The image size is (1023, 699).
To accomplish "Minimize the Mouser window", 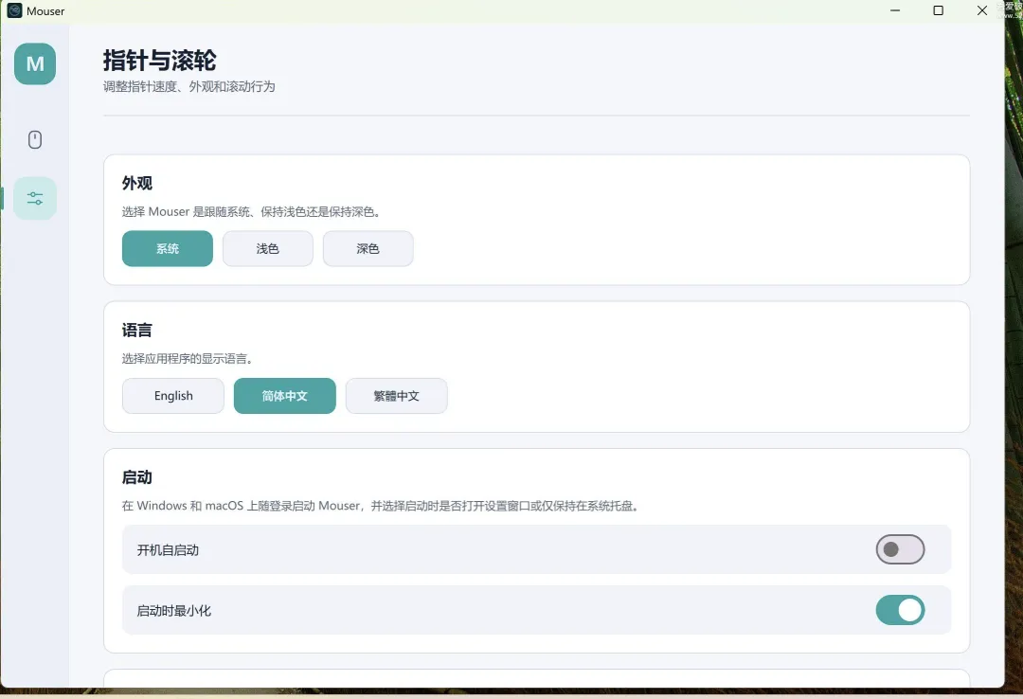I will click(x=894, y=10).
